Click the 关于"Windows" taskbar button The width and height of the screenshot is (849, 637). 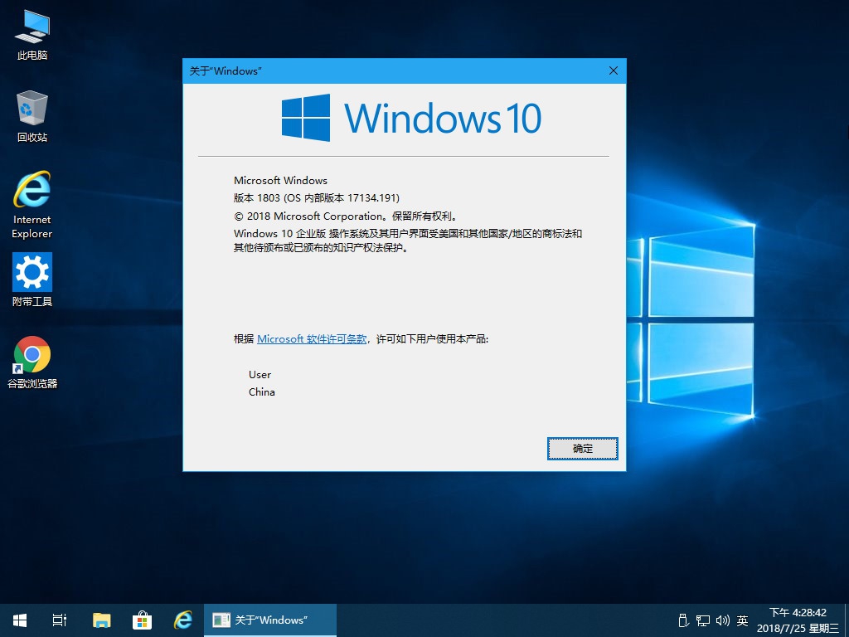pos(270,620)
